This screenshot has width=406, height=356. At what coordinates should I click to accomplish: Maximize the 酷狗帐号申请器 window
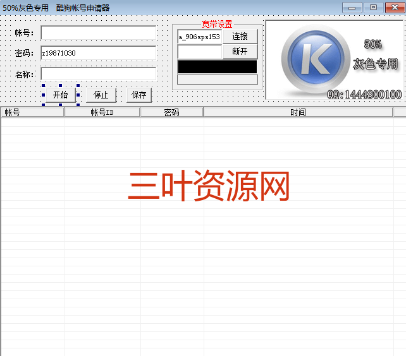pyautogui.click(x=373, y=8)
